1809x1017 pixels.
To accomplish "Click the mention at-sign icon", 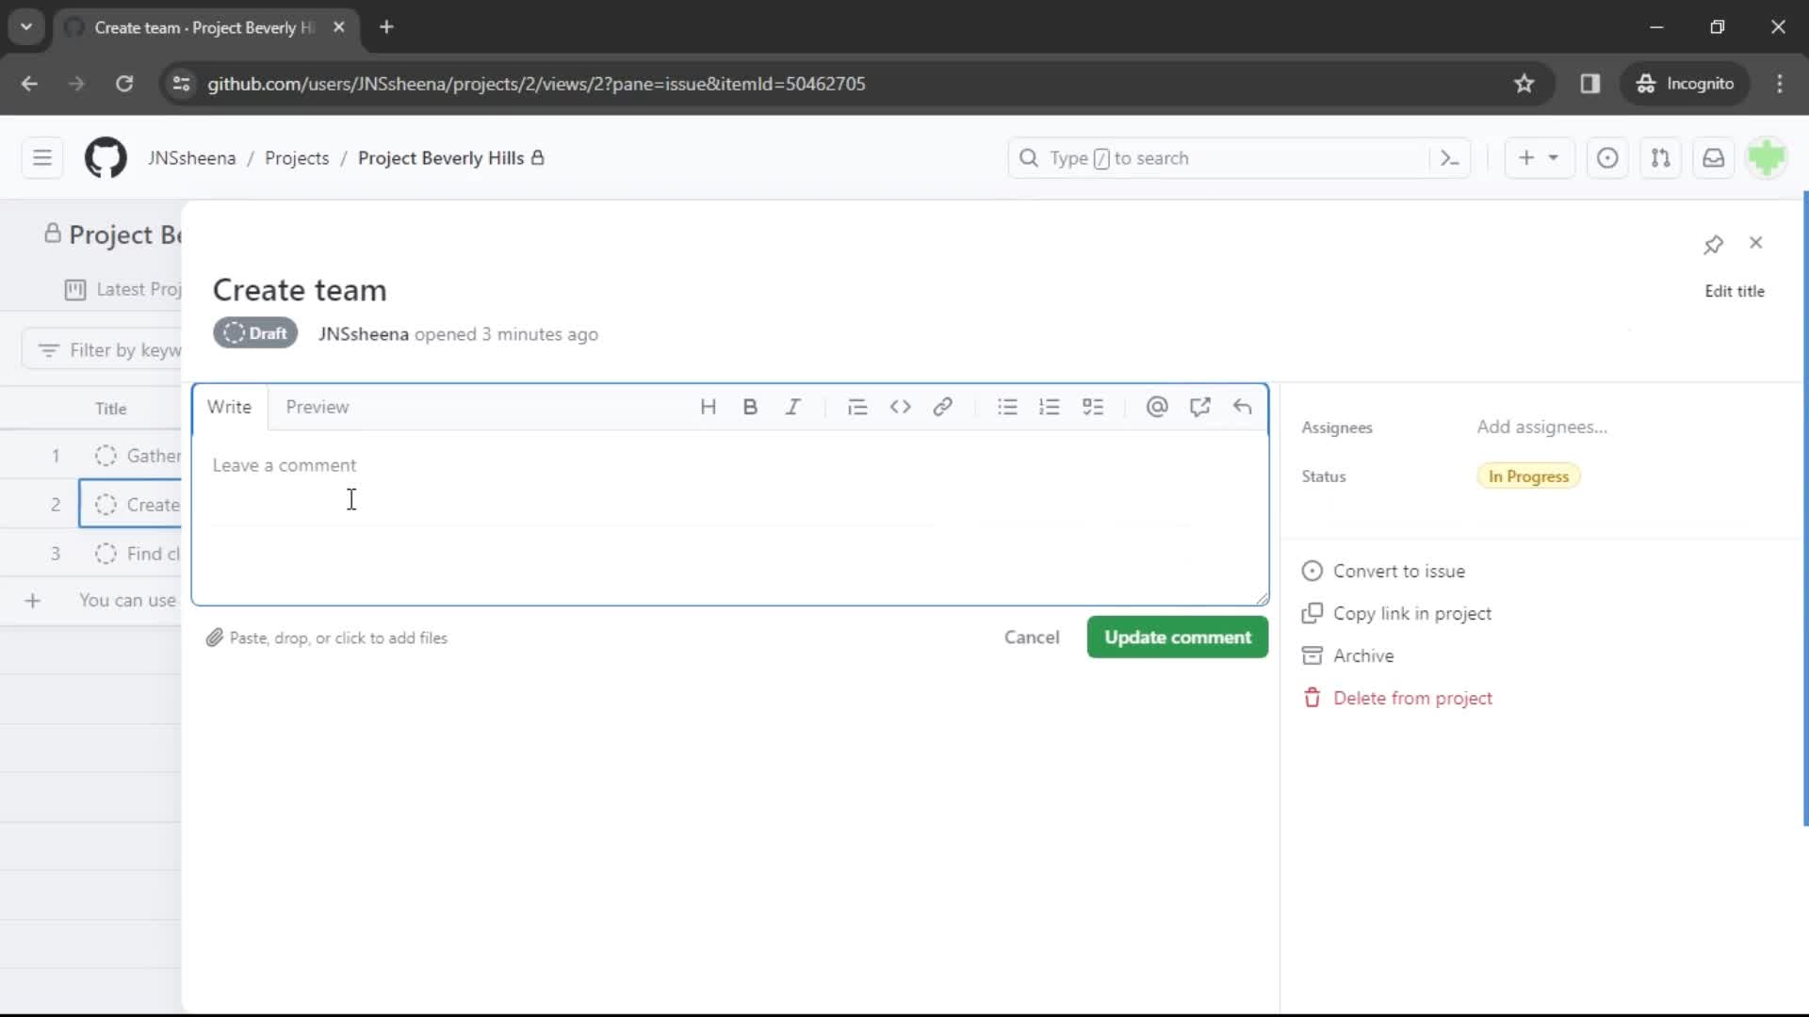I will point(1157,406).
